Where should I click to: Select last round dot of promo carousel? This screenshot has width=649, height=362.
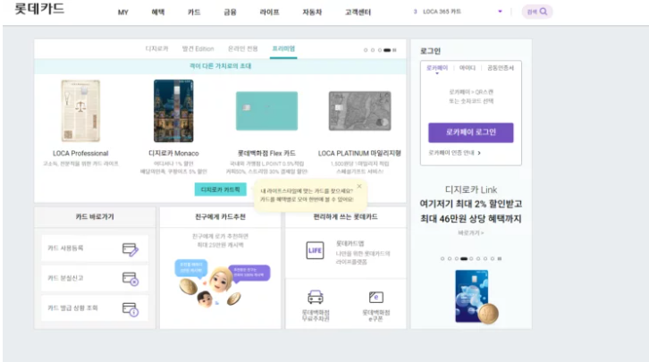493,258
